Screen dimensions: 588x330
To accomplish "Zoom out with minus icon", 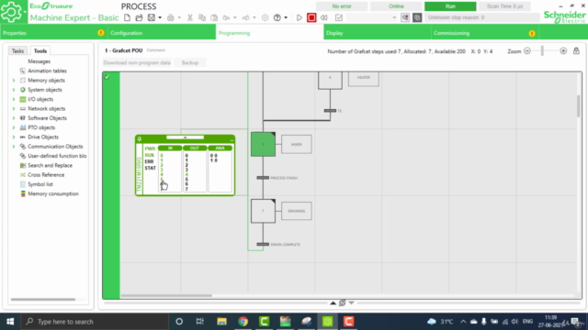I will pyautogui.click(x=527, y=51).
